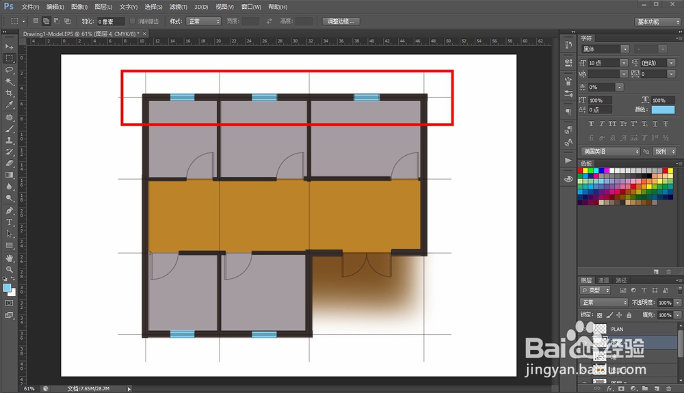Image resolution: width=684 pixels, height=393 pixels.
Task: Select the Eyedropper tool
Action: (x=9, y=105)
